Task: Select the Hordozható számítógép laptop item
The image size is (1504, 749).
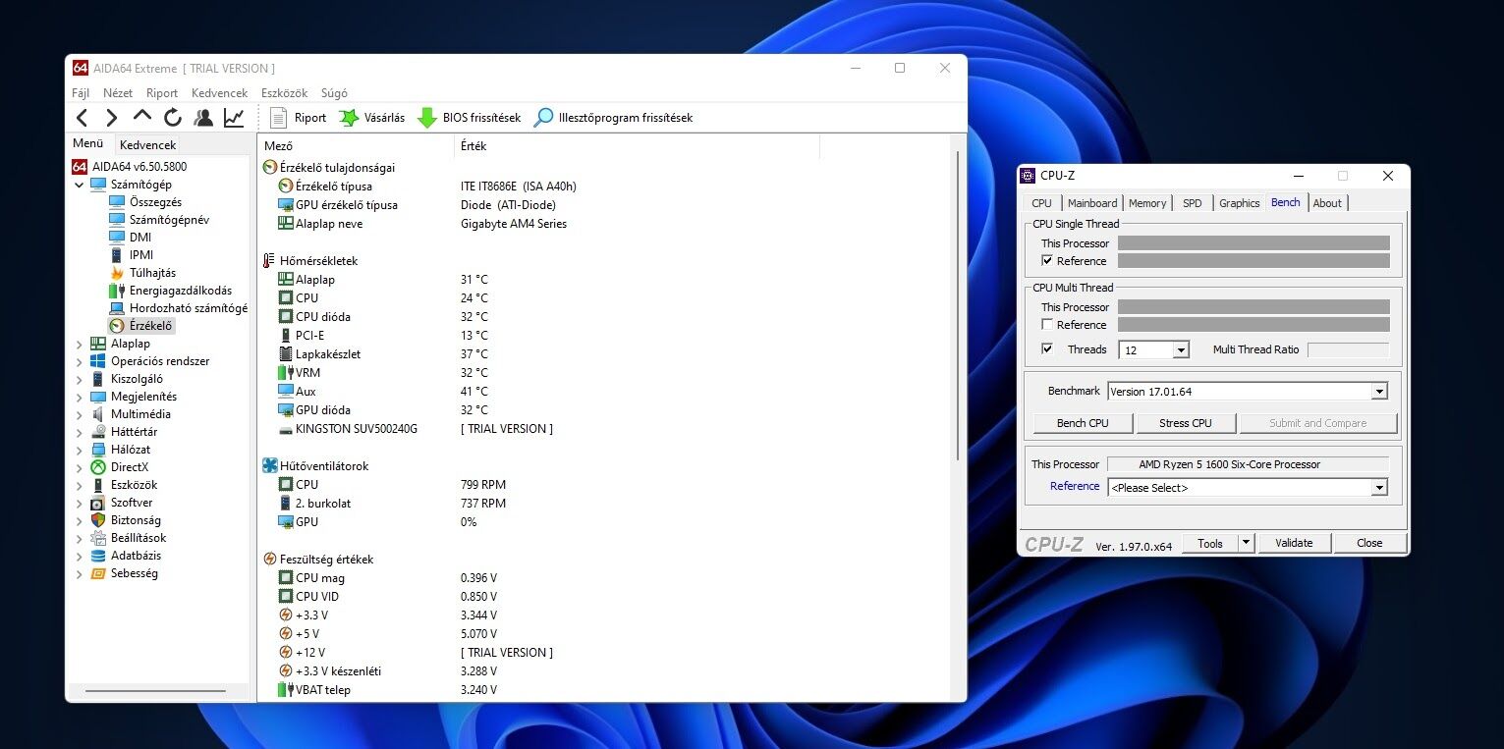Action: point(117,308)
